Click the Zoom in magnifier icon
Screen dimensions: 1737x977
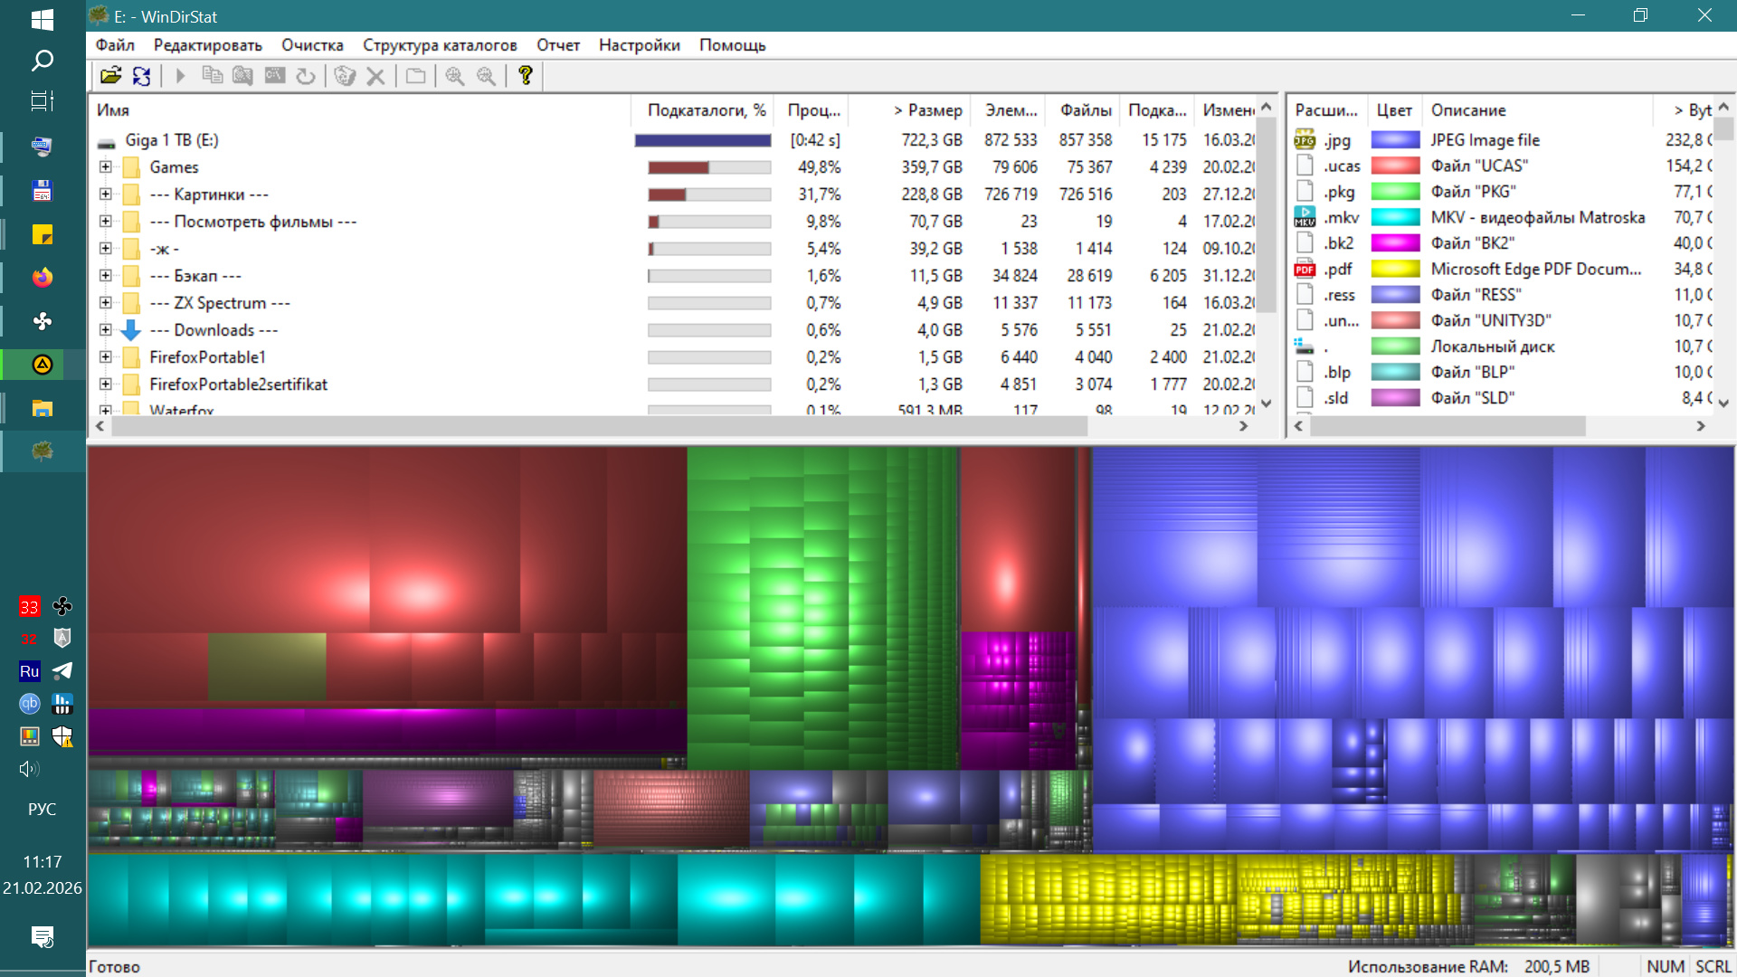[454, 76]
